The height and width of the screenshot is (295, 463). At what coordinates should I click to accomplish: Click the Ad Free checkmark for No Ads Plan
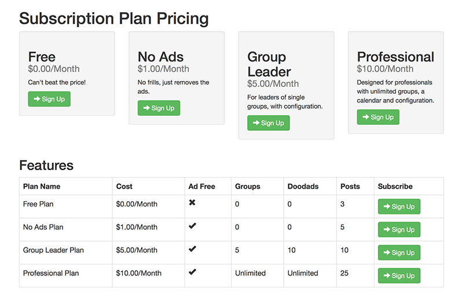click(192, 226)
